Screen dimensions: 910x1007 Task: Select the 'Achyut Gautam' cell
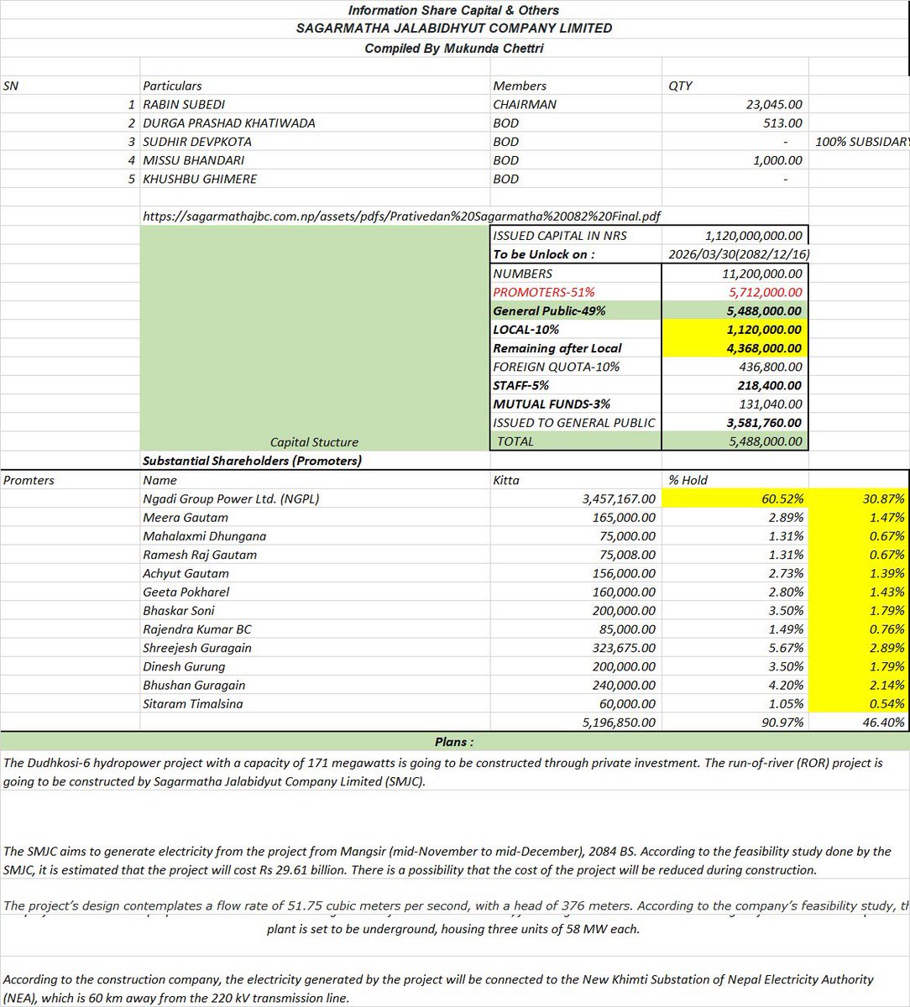pyautogui.click(x=314, y=573)
